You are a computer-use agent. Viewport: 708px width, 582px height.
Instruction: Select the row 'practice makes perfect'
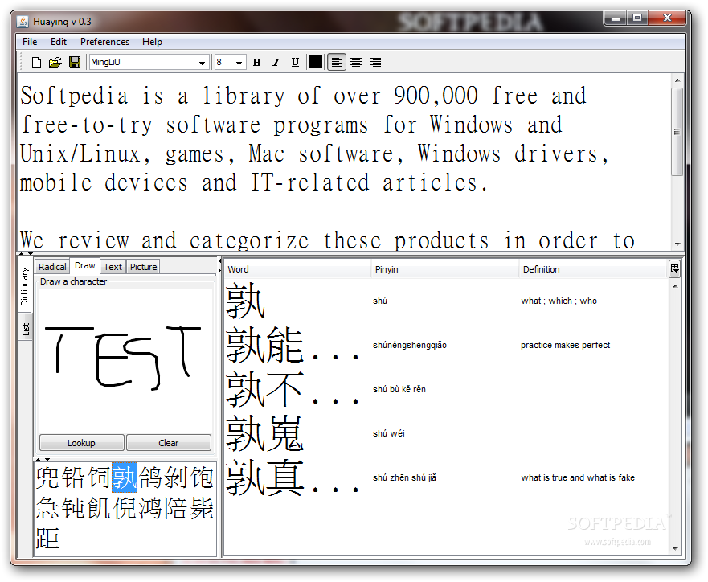(446, 345)
